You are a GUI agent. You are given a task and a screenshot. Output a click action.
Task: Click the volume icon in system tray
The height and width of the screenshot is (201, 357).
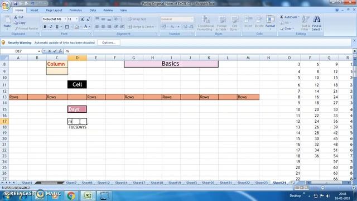[328, 196]
